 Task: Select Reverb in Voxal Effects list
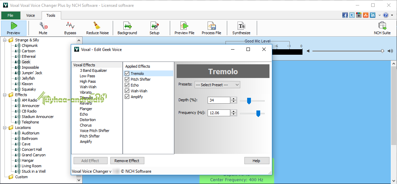86,103
